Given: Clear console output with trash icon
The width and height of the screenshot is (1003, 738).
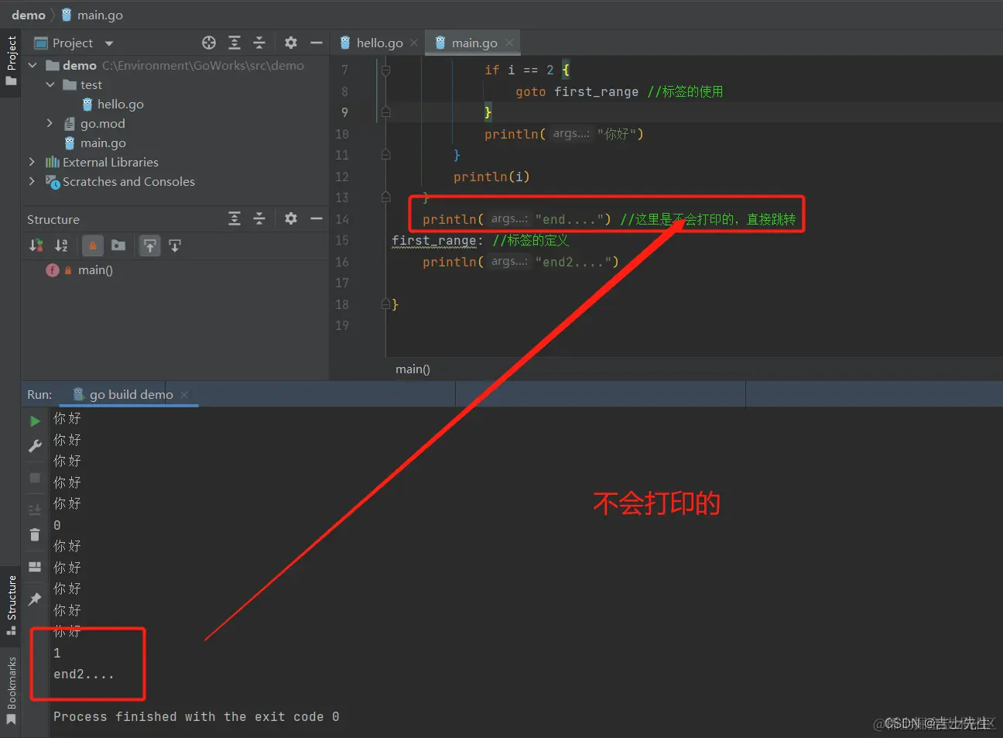Looking at the screenshot, I should point(35,534).
